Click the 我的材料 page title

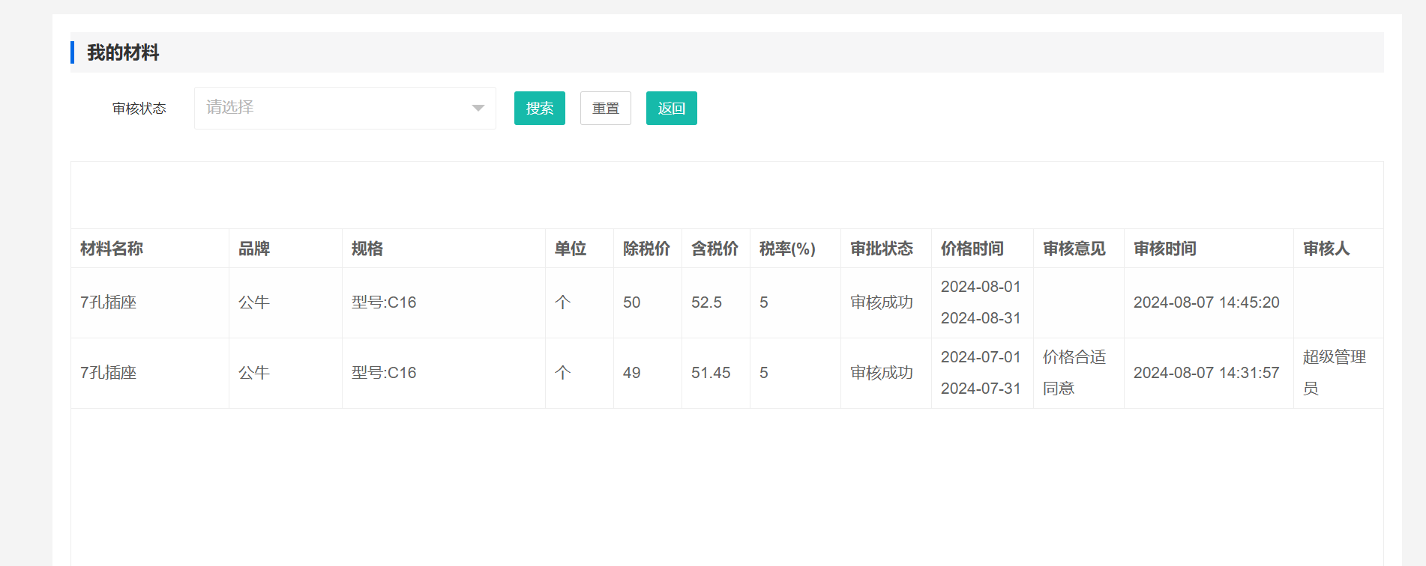(123, 52)
